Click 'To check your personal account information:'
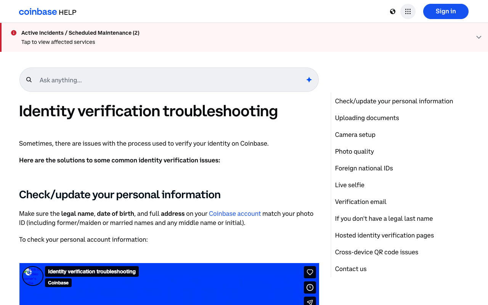Image resolution: width=488 pixels, height=305 pixels. (83, 239)
